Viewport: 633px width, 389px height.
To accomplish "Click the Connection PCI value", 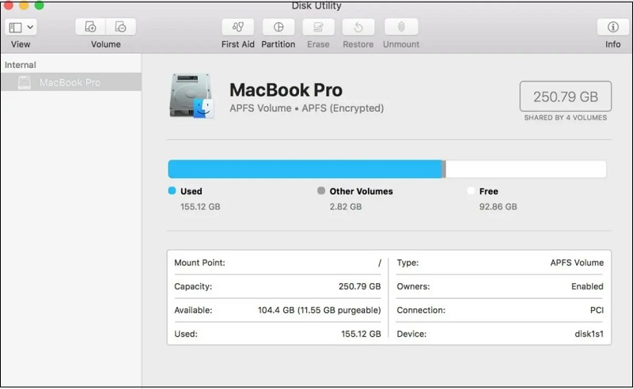I will (597, 310).
